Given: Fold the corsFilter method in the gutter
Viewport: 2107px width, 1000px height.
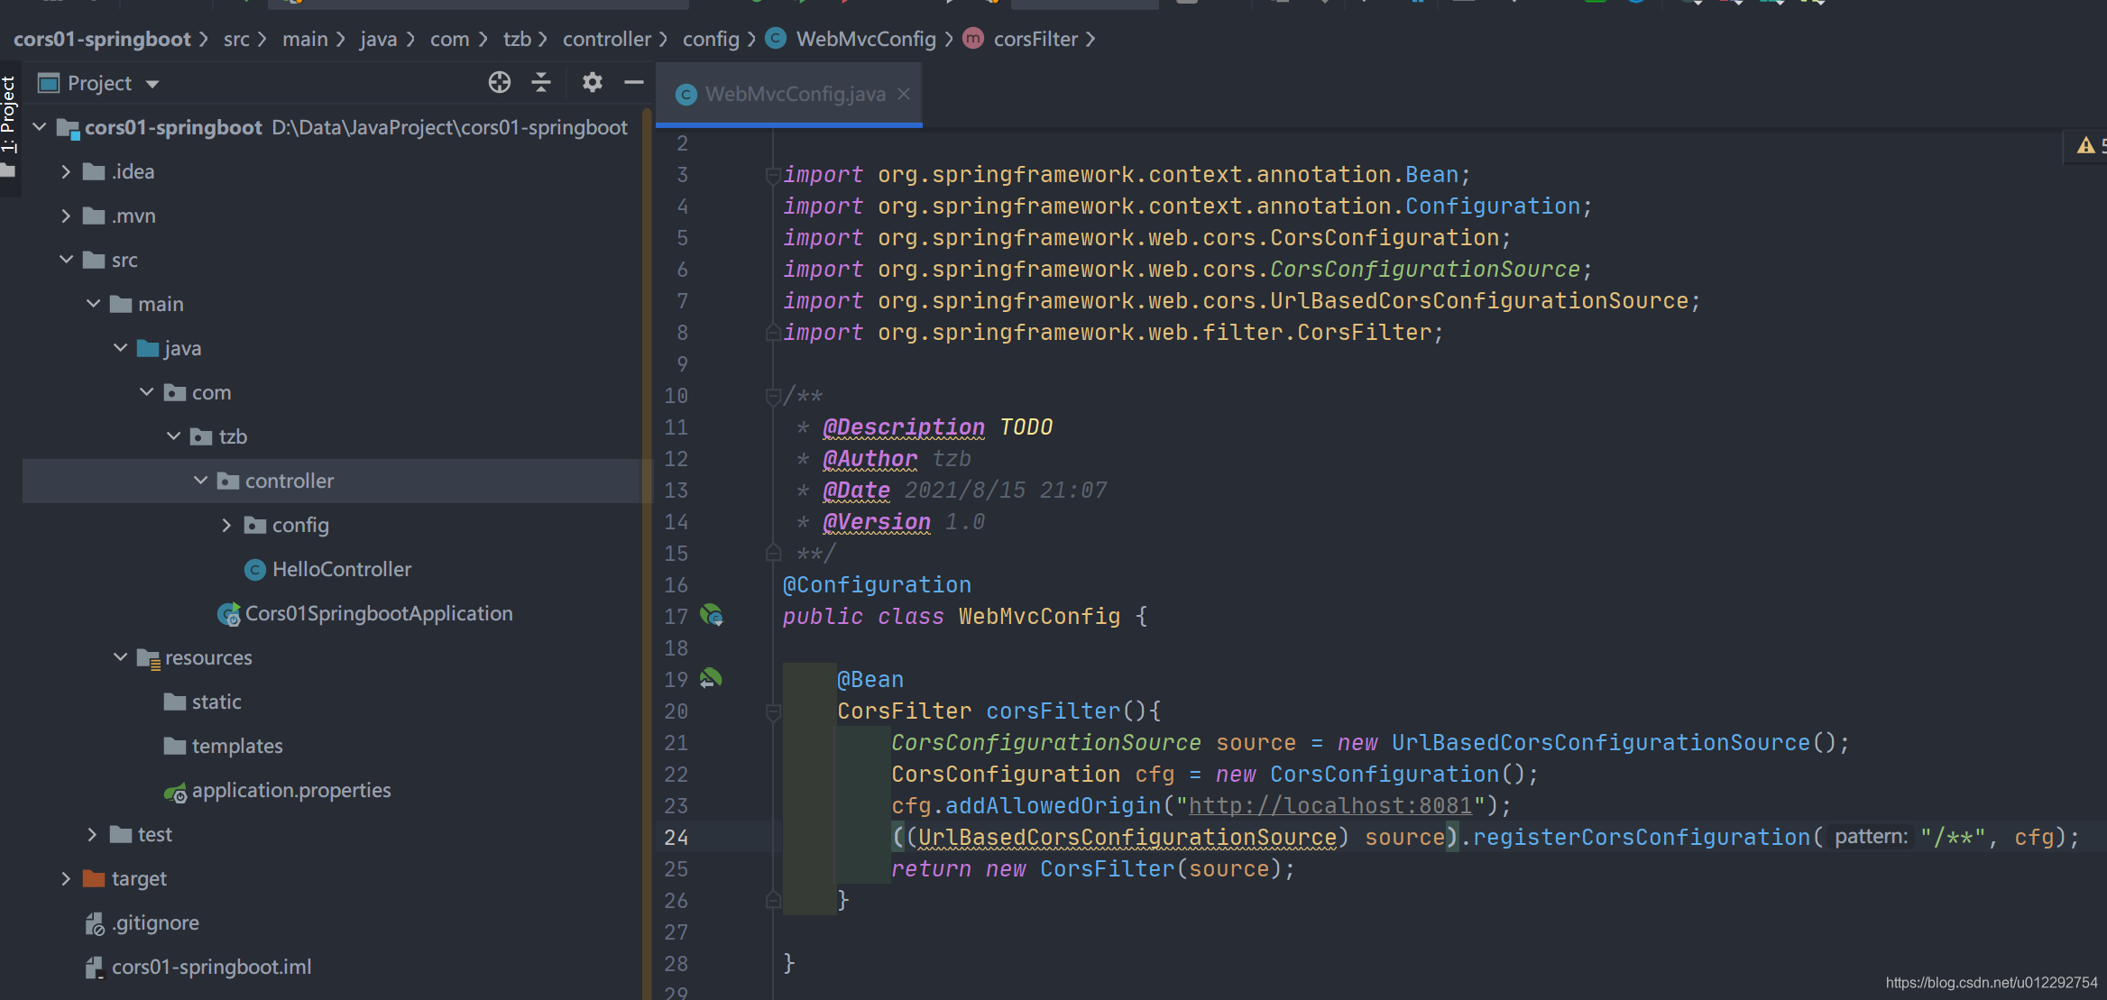Looking at the screenshot, I should 773,711.
